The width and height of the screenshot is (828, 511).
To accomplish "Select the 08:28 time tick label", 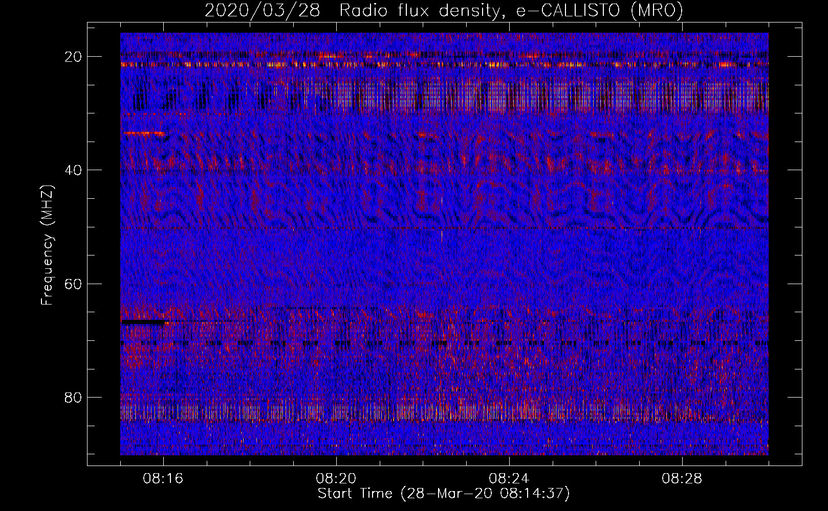I will 682,479.
